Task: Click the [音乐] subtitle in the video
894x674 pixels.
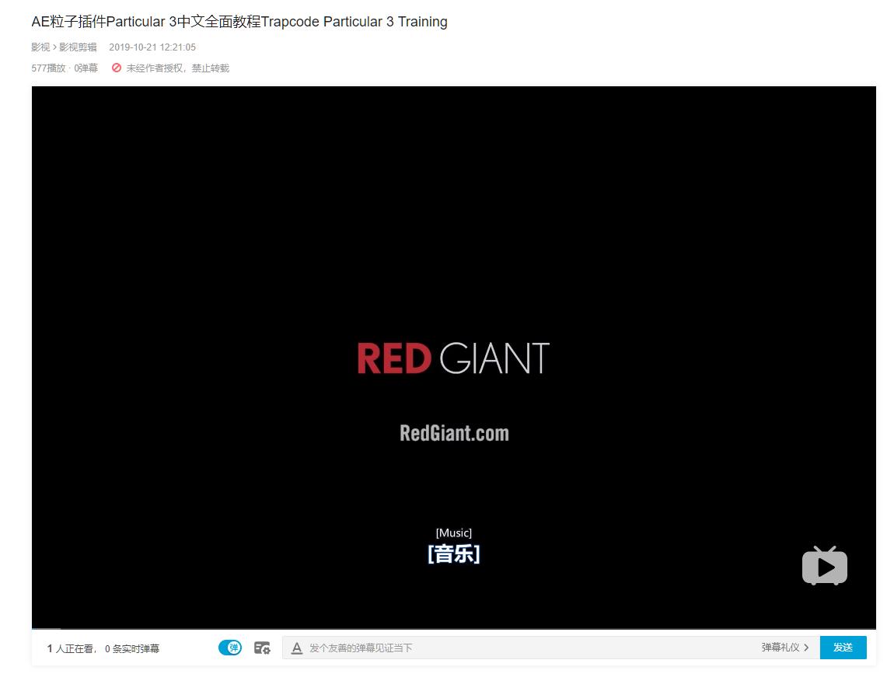Action: coord(453,554)
